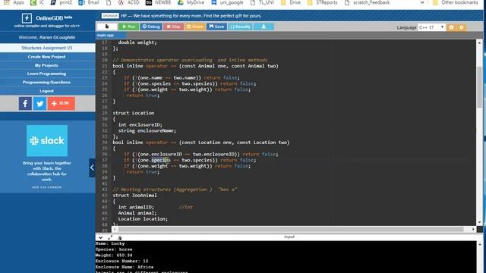This screenshot has height=273, width=486.
Task: Click the second orange info icon
Action: click(461, 27)
